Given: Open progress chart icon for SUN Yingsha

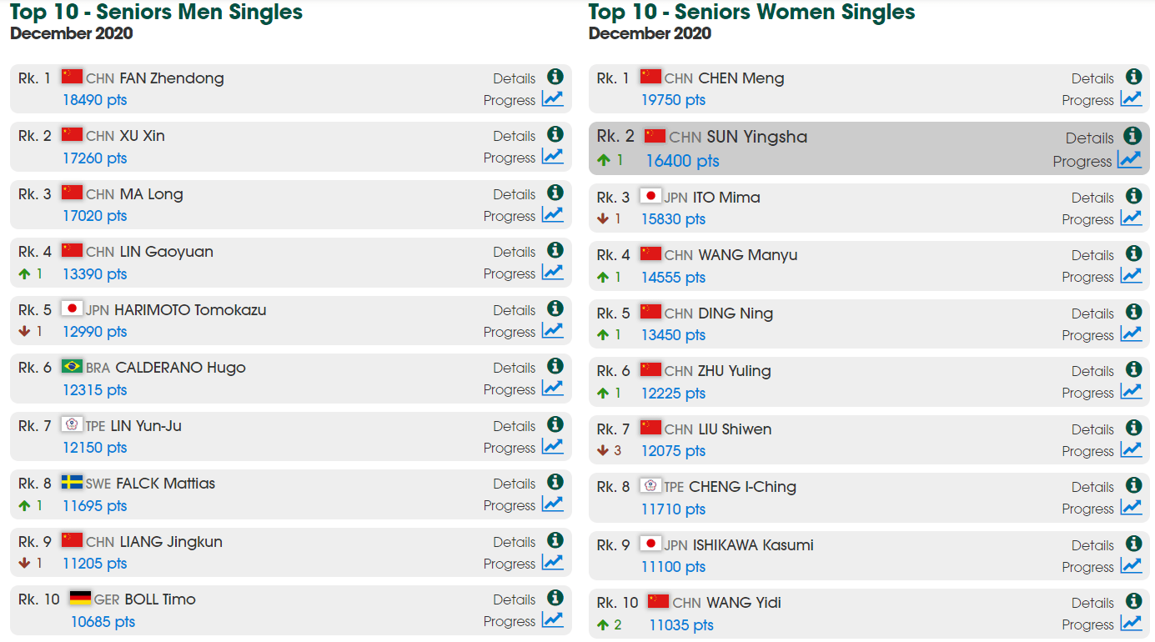Looking at the screenshot, I should [x=1130, y=159].
